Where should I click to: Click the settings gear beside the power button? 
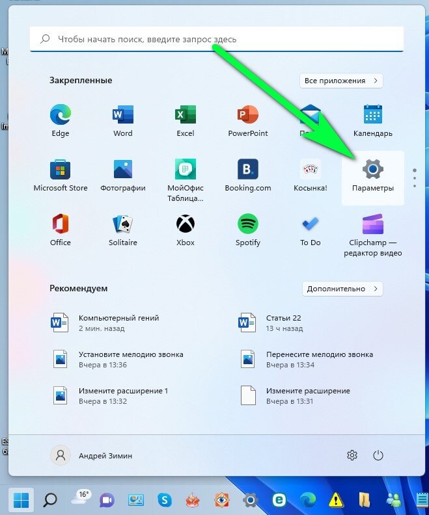(352, 455)
